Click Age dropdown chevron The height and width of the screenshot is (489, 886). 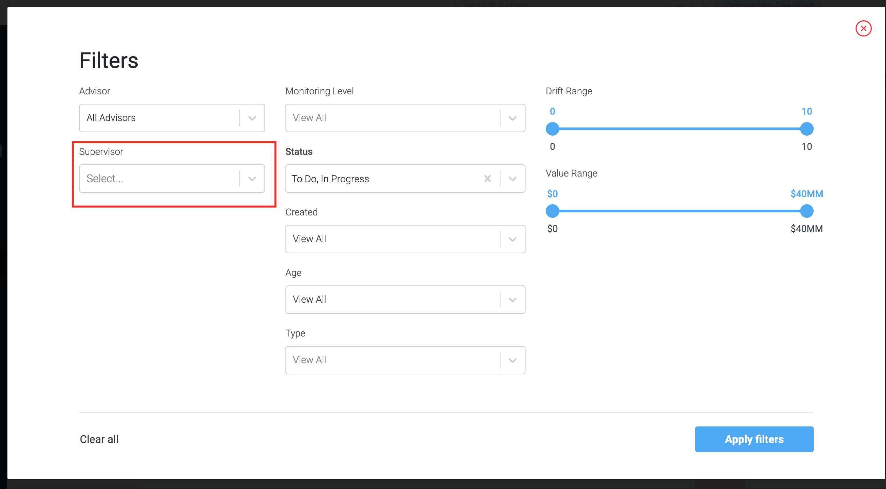[x=512, y=300]
